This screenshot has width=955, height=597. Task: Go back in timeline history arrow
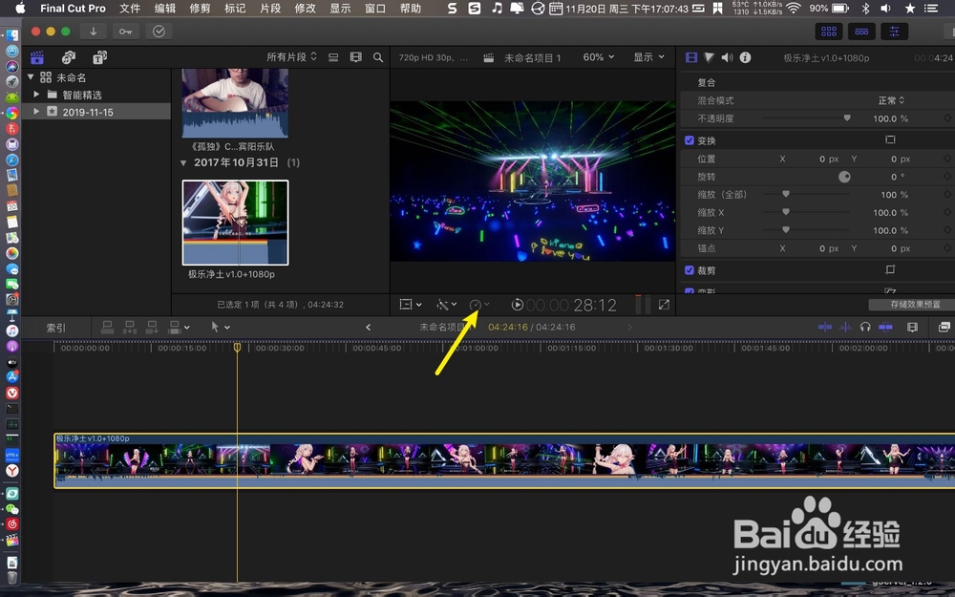[368, 327]
